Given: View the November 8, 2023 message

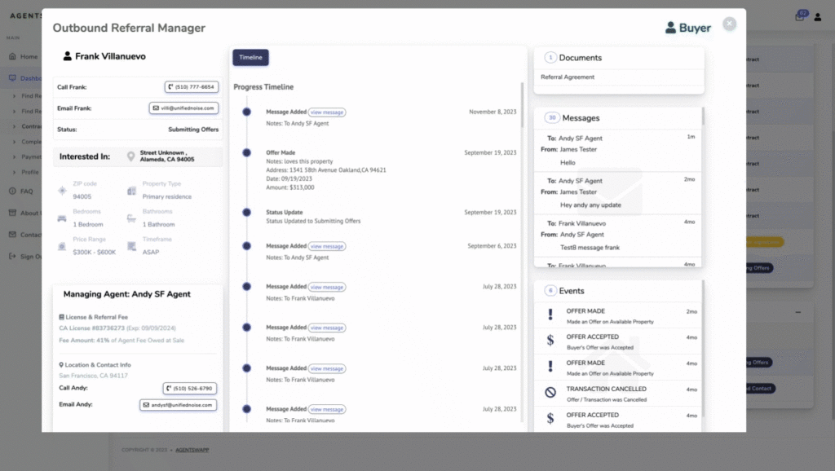Looking at the screenshot, I should point(327,112).
